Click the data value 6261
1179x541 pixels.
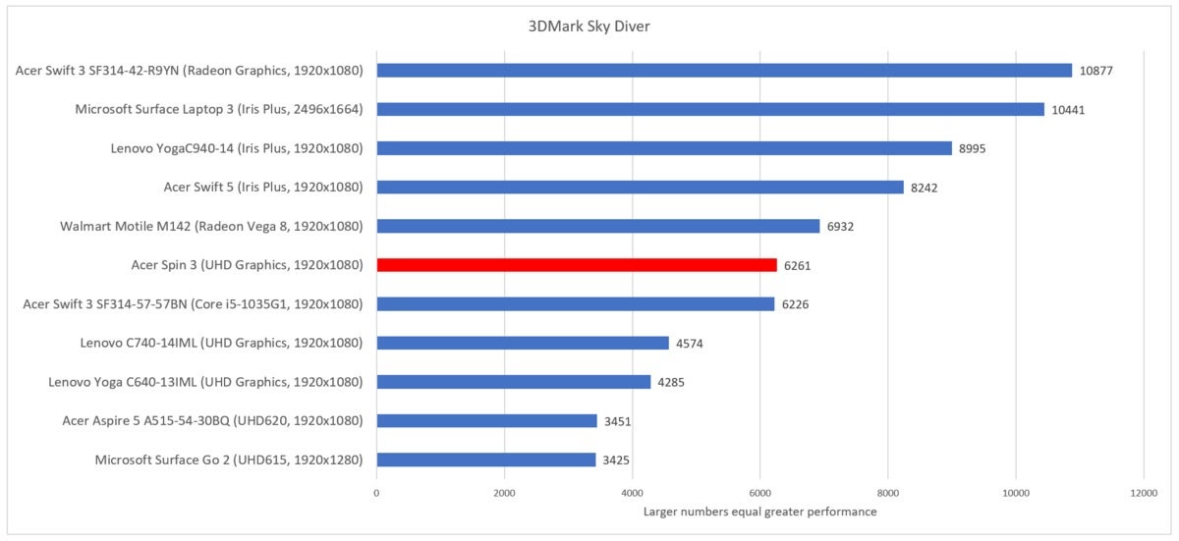pyautogui.click(x=797, y=265)
